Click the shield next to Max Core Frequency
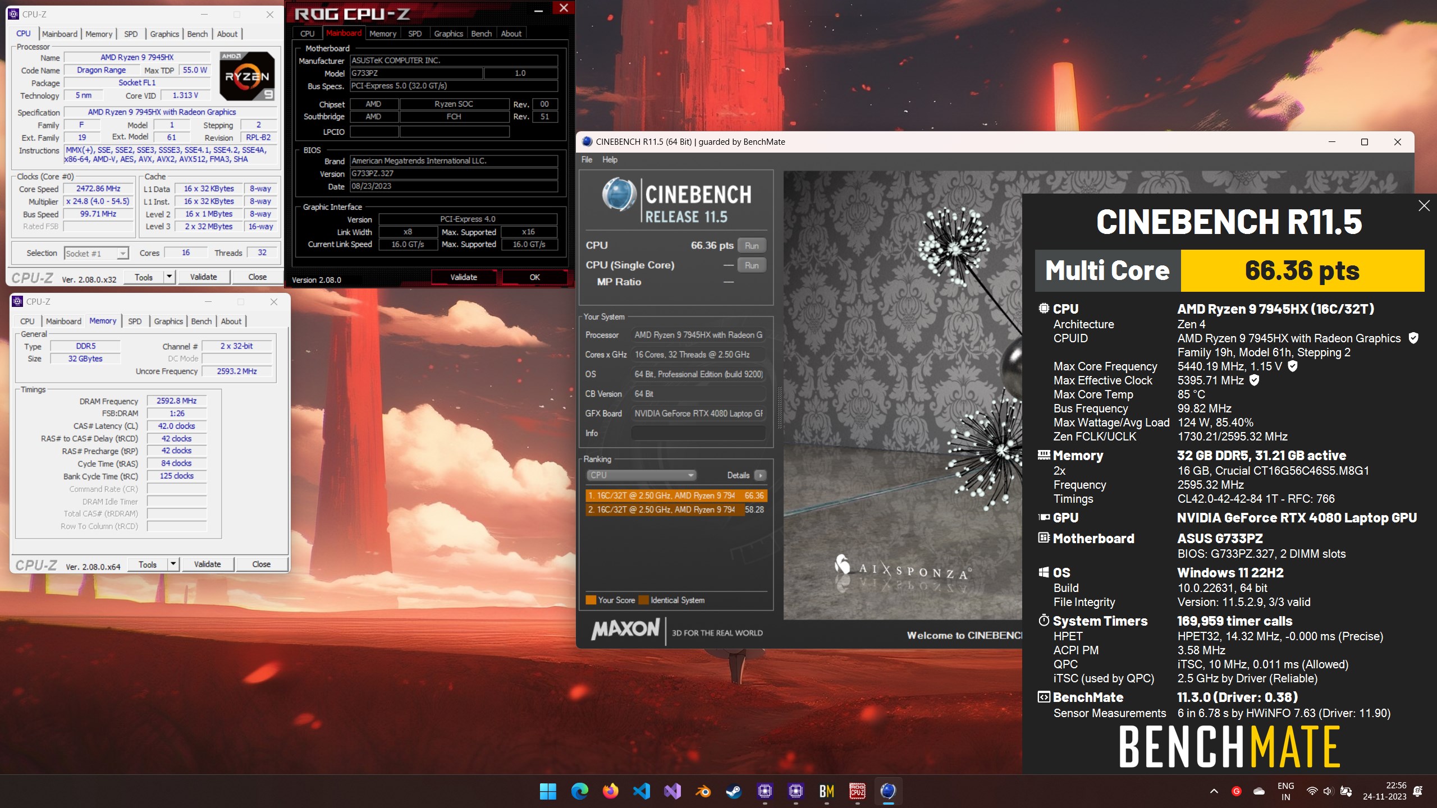Image resolution: width=1437 pixels, height=808 pixels. (x=1292, y=366)
